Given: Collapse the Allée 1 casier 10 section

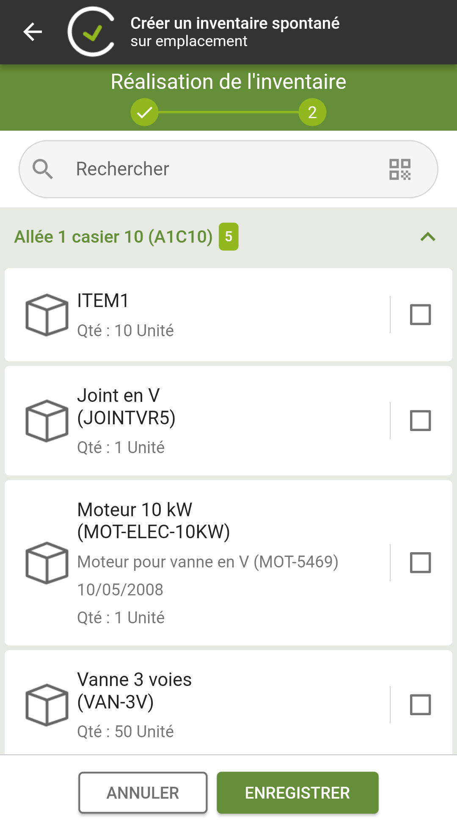Looking at the screenshot, I should point(428,237).
